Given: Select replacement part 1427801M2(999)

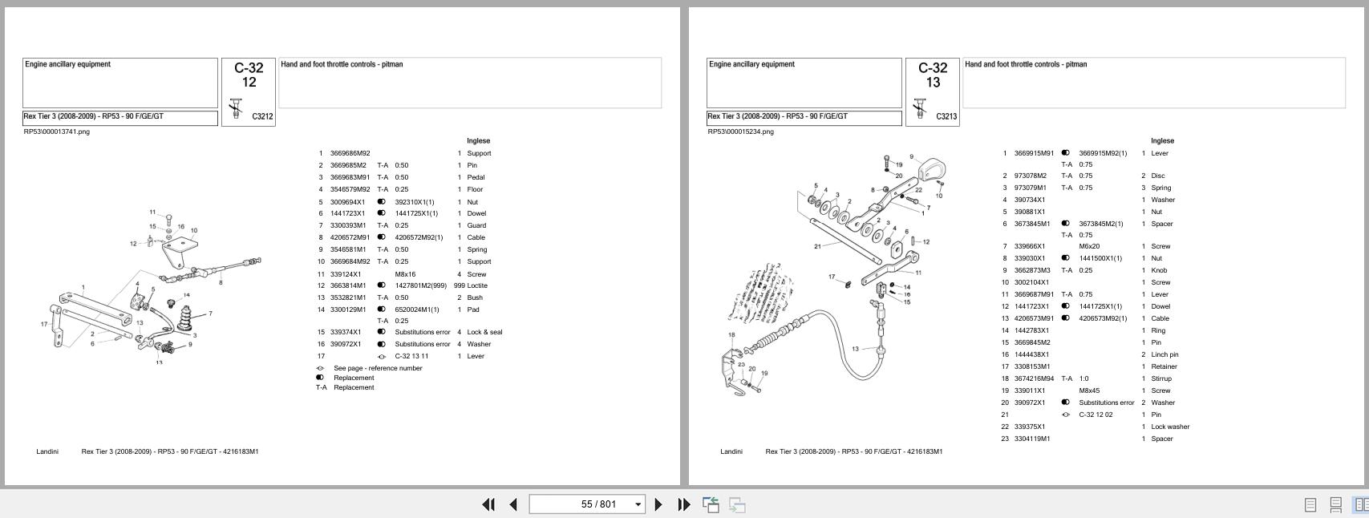Looking at the screenshot, I should [x=421, y=285].
